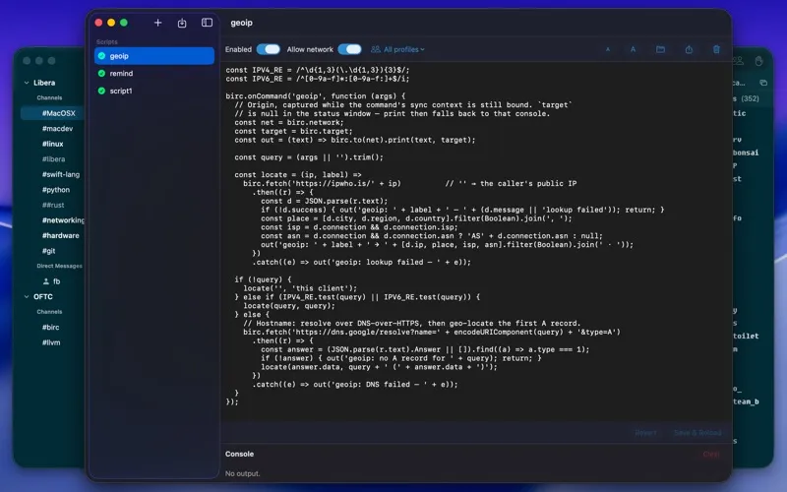
Task: Open the All profiles dropdown
Action: click(397, 49)
